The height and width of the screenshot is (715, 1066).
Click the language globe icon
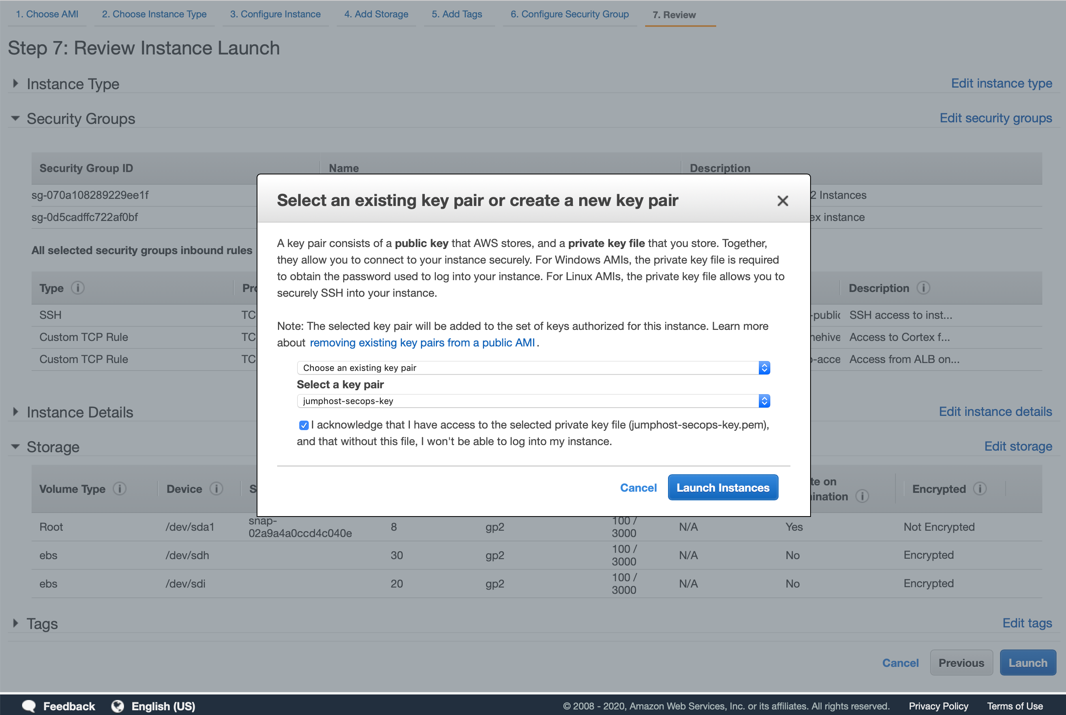tap(117, 706)
